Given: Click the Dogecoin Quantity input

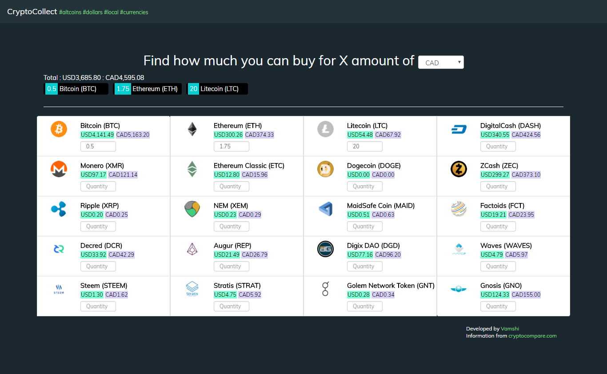Looking at the screenshot, I should pos(364,186).
